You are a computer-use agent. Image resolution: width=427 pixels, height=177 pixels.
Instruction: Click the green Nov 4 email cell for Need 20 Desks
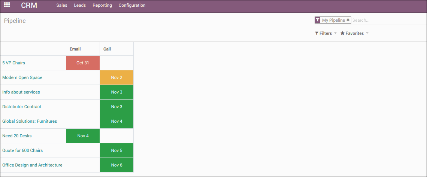click(x=83, y=136)
